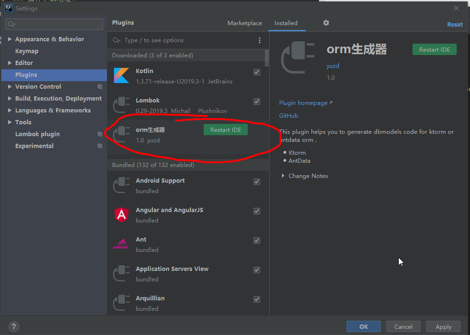Open the GitHub link

[288, 116]
